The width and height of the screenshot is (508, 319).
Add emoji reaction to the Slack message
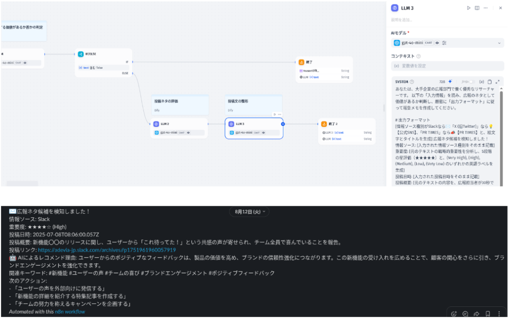click(x=454, y=314)
